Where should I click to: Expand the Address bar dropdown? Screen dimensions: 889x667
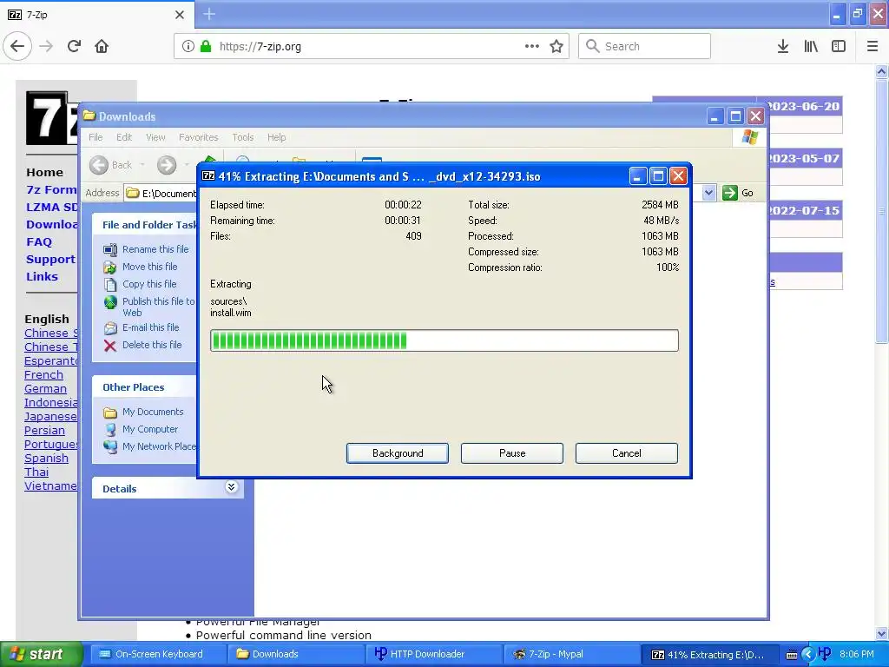[x=708, y=193]
